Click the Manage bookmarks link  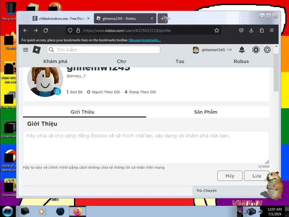pyautogui.click(x=145, y=40)
